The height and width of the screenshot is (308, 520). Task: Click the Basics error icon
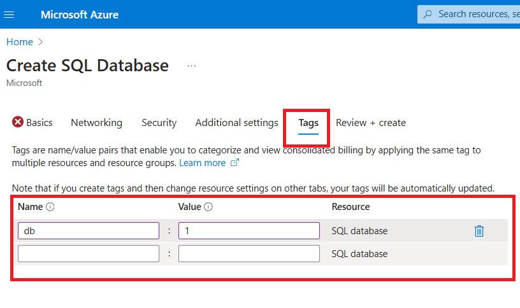point(18,122)
